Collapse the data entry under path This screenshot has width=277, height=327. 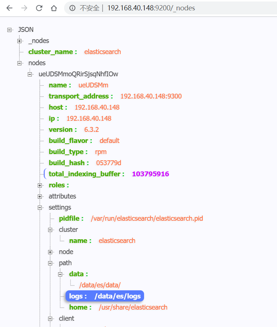point(60,274)
